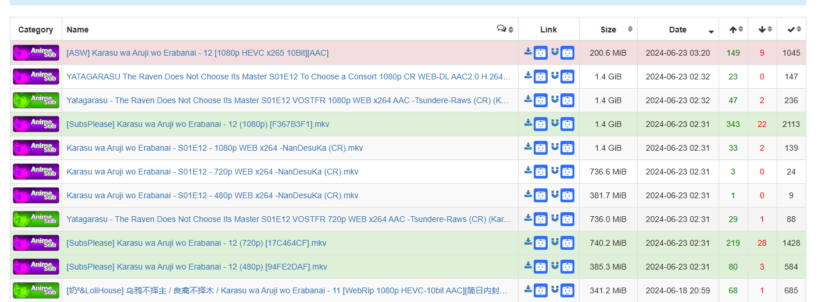Click robot icon beside download on LoliHouse row
The width and height of the screenshot is (836, 302).
click(x=541, y=290)
